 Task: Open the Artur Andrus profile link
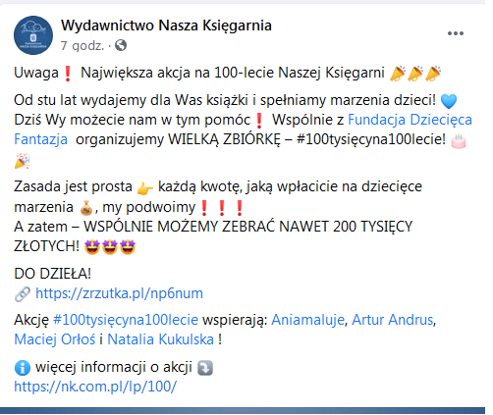[x=393, y=320]
